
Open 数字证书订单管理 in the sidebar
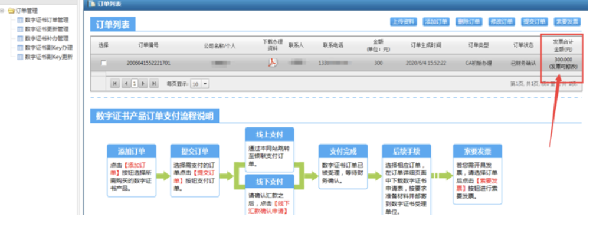pyautogui.click(x=47, y=20)
